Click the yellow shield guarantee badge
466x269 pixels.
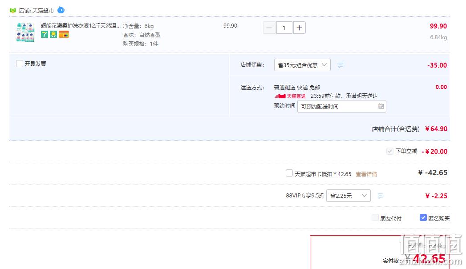53,34
